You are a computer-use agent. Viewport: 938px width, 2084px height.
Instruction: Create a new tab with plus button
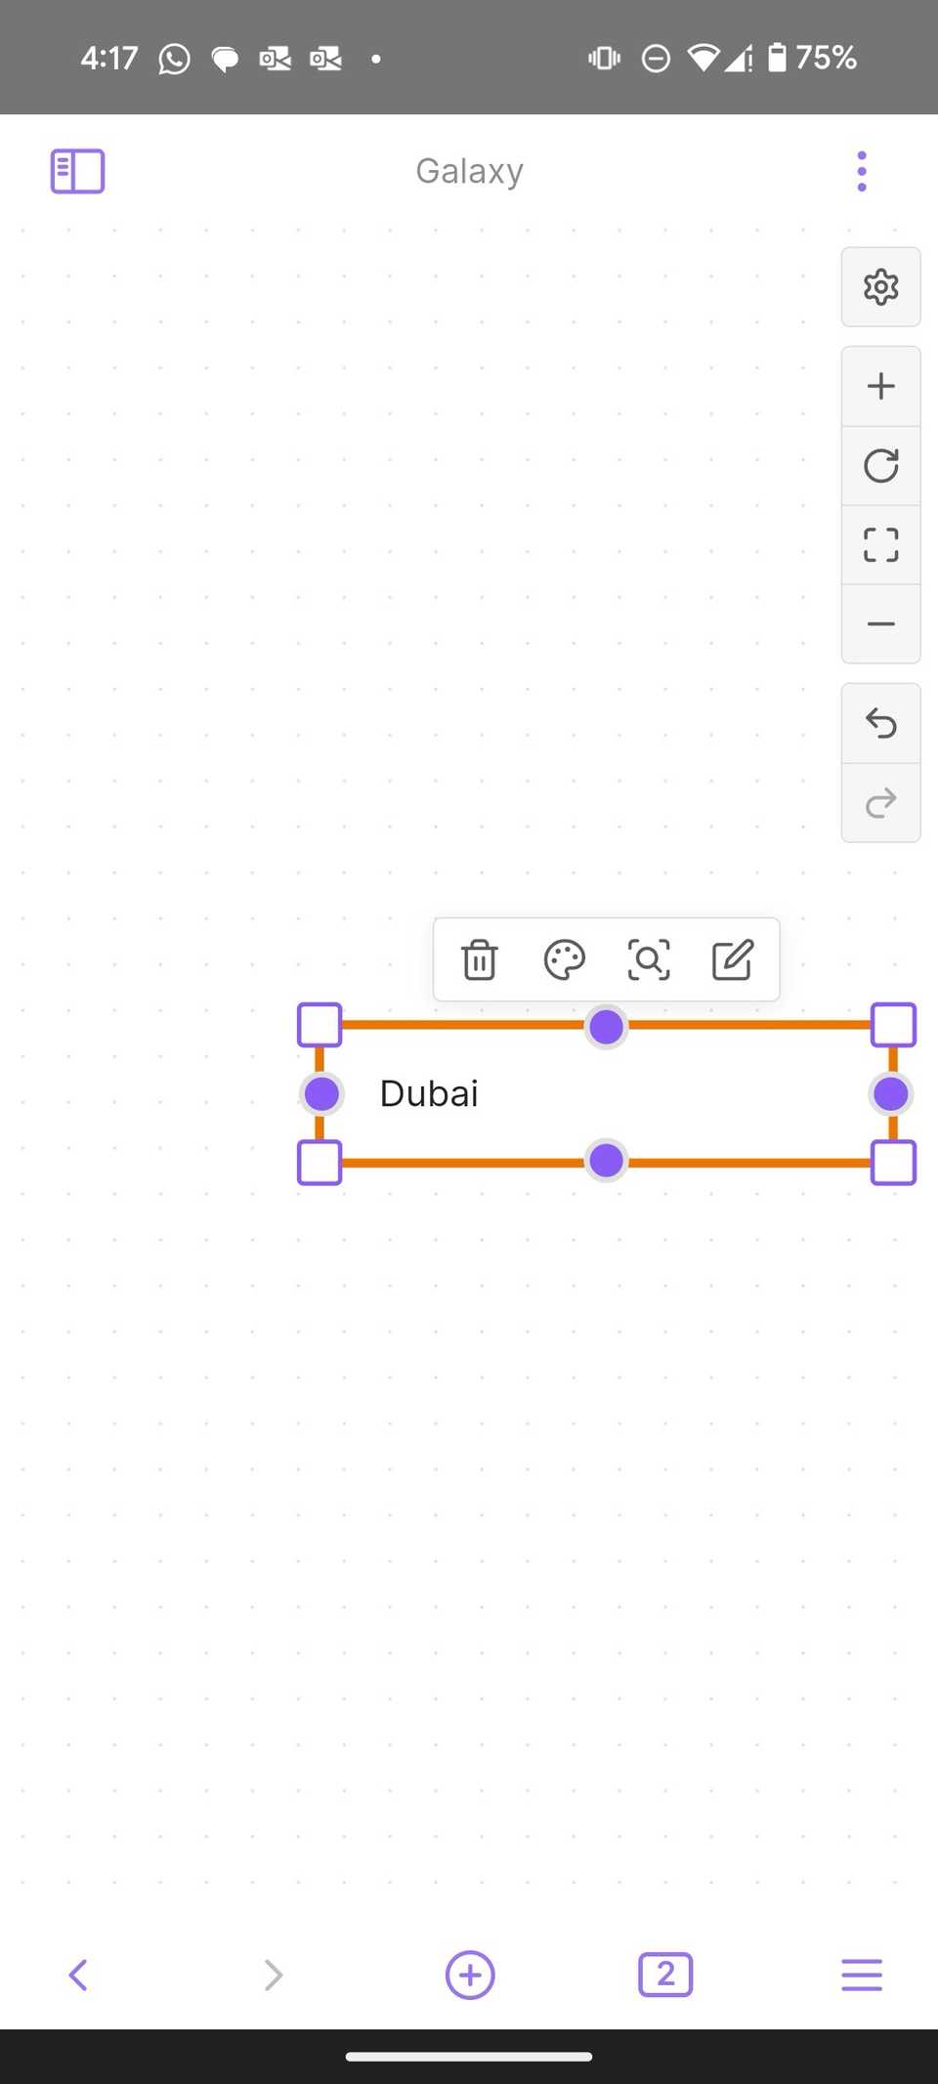[470, 1975]
